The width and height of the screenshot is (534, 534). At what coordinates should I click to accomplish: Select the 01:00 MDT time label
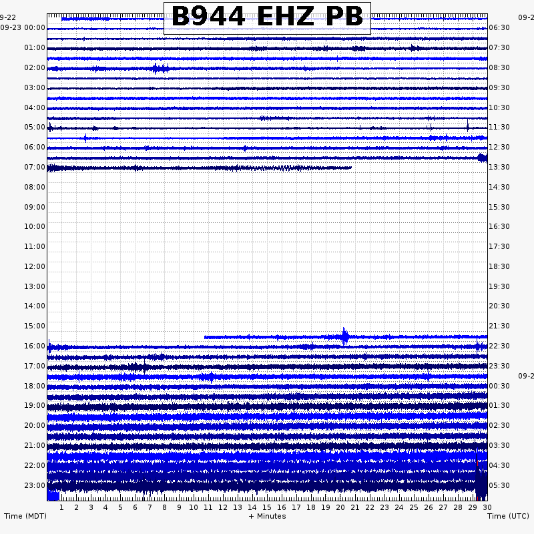pyautogui.click(x=35, y=47)
